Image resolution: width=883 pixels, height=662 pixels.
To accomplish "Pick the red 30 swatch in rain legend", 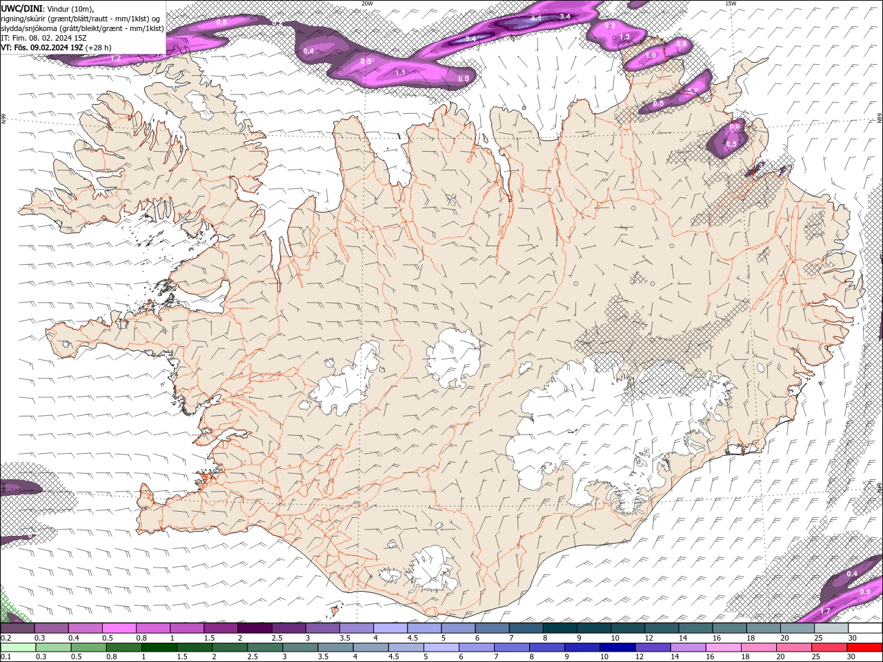I will [865, 647].
